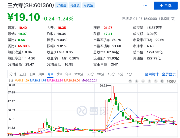Click the 最高 value 19.42
The image size is (180, 138).
[22, 28]
